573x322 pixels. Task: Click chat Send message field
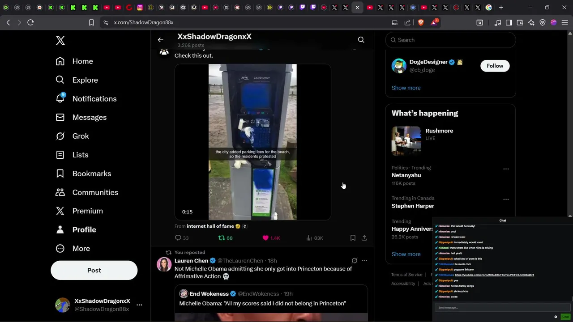502,308
